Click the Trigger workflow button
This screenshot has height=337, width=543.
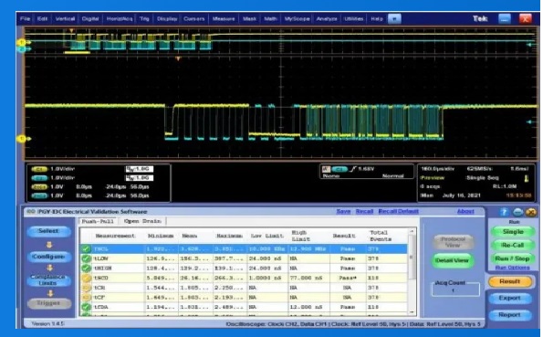[x=48, y=303]
